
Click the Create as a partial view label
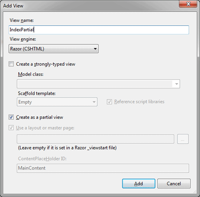(40, 117)
